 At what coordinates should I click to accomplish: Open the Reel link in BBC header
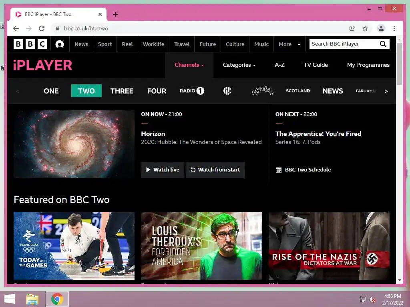[x=127, y=44]
